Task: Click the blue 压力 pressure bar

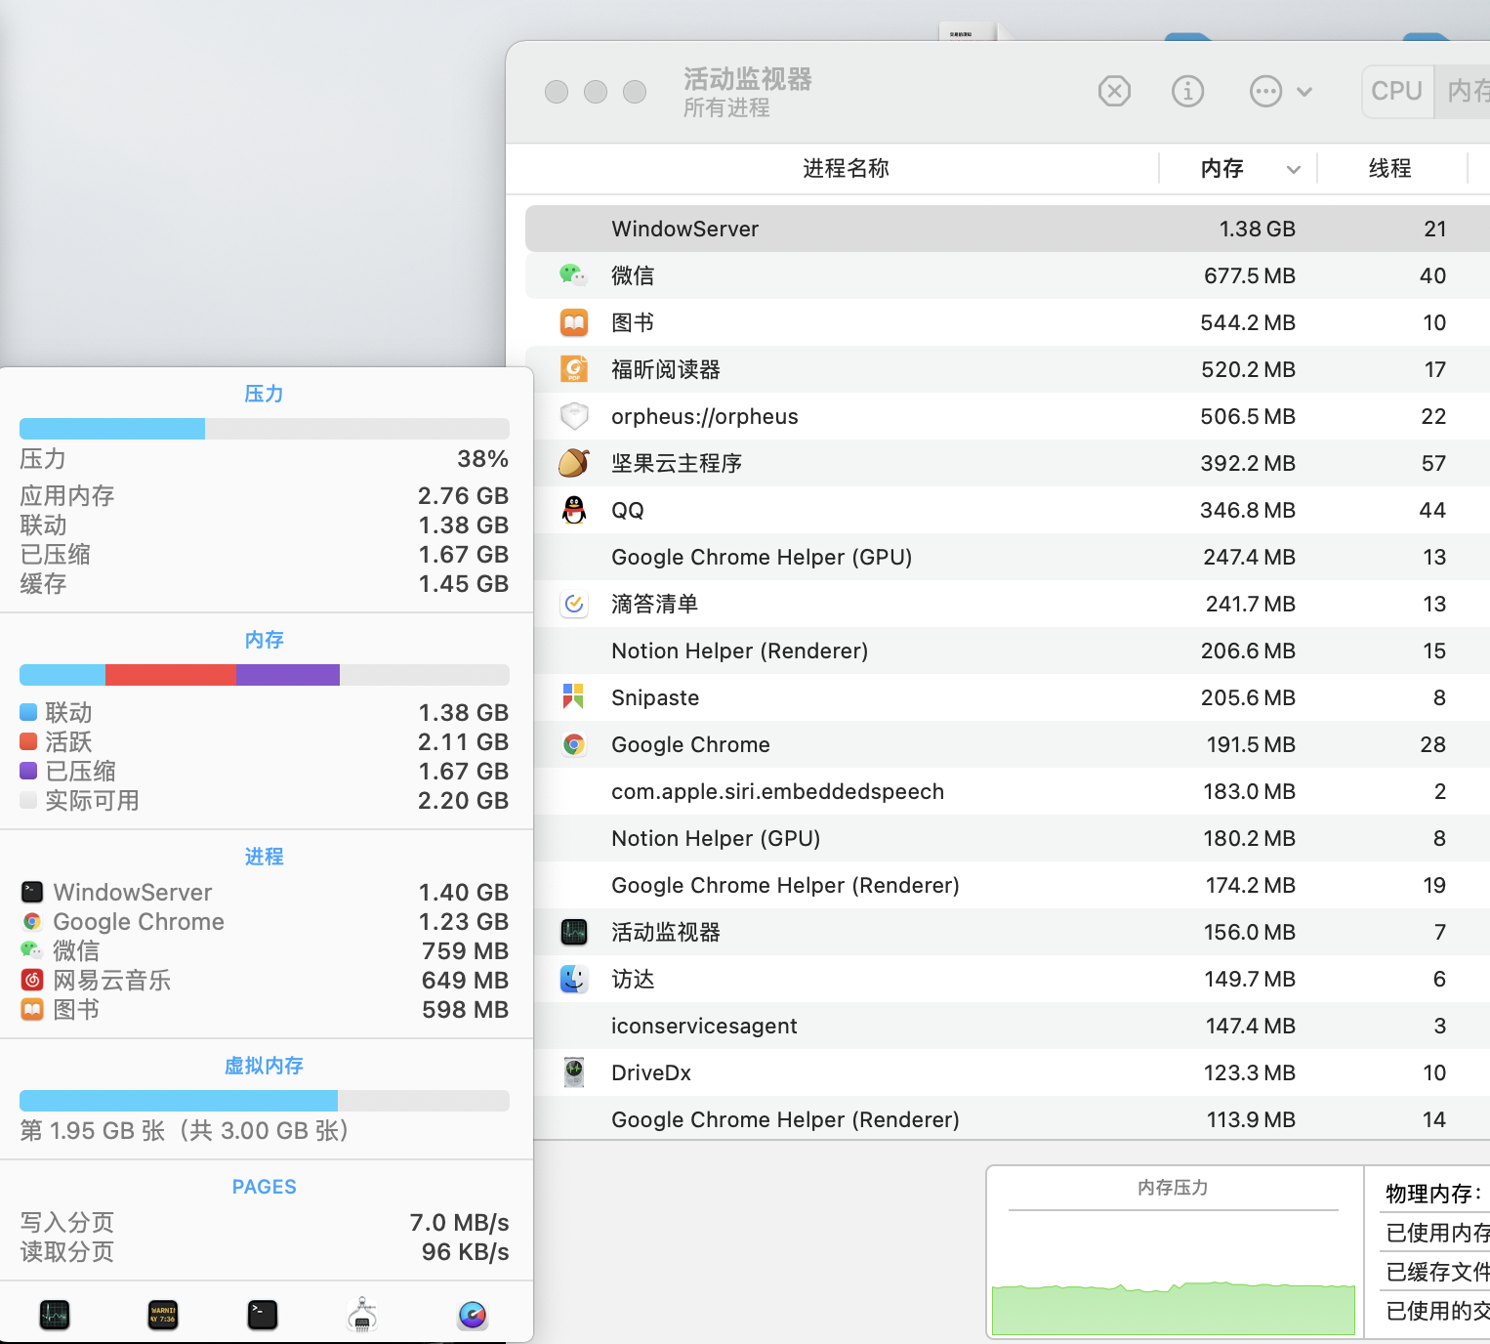Action: (112, 429)
